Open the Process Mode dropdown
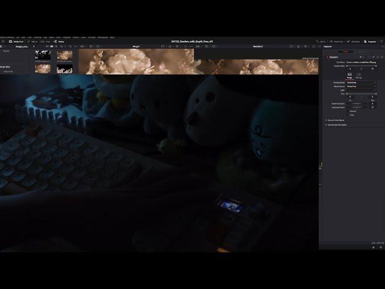Image resolution: width=385 pixels, height=289 pixels. (x=361, y=82)
